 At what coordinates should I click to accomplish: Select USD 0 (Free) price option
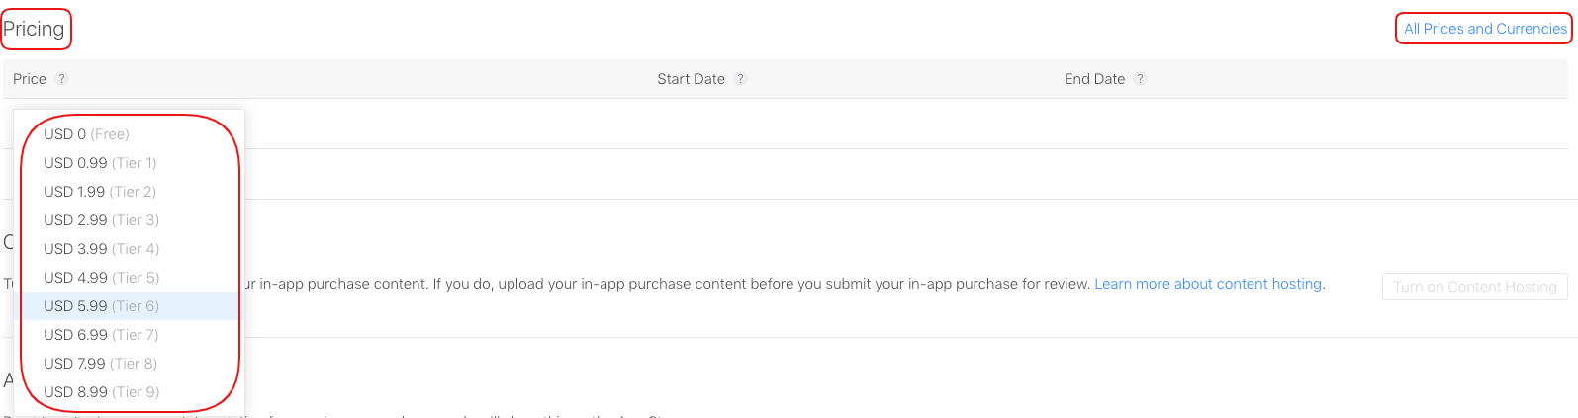pos(86,134)
